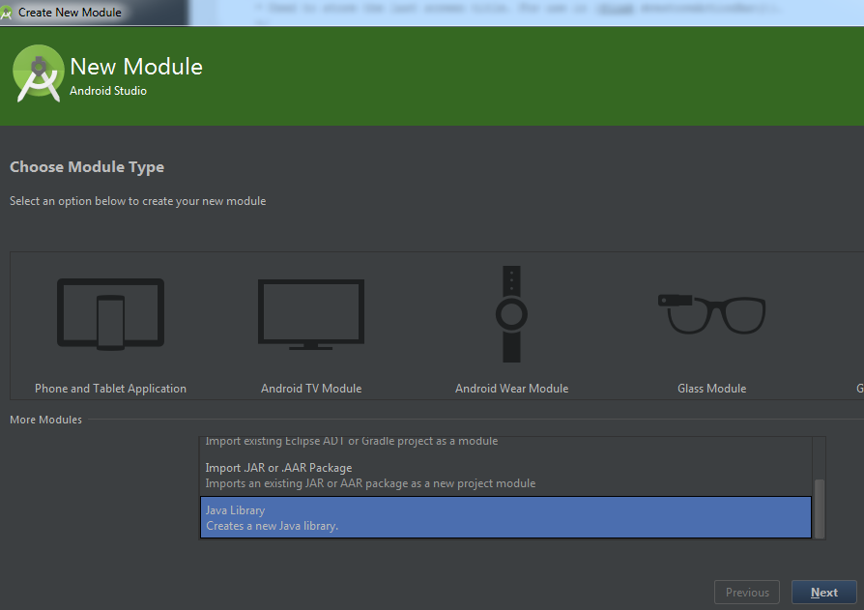Image resolution: width=864 pixels, height=610 pixels.
Task: Click the Android Wear Module label
Action: [x=511, y=389]
